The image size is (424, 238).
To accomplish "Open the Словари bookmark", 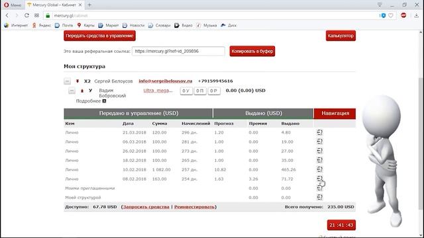I will coord(160,25).
